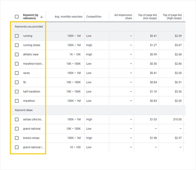This screenshot has height=170, width=196.
Task: Tick the 'grand national' keyword checkbox
Action: (17, 129)
